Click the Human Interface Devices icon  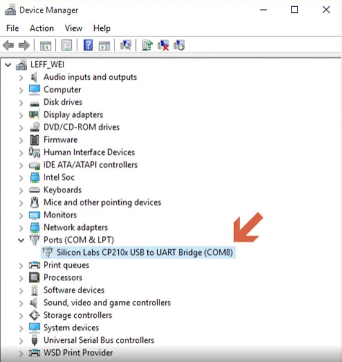(34, 152)
